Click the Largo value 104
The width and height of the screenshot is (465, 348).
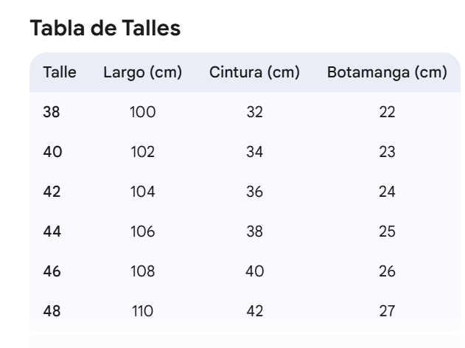click(x=143, y=192)
